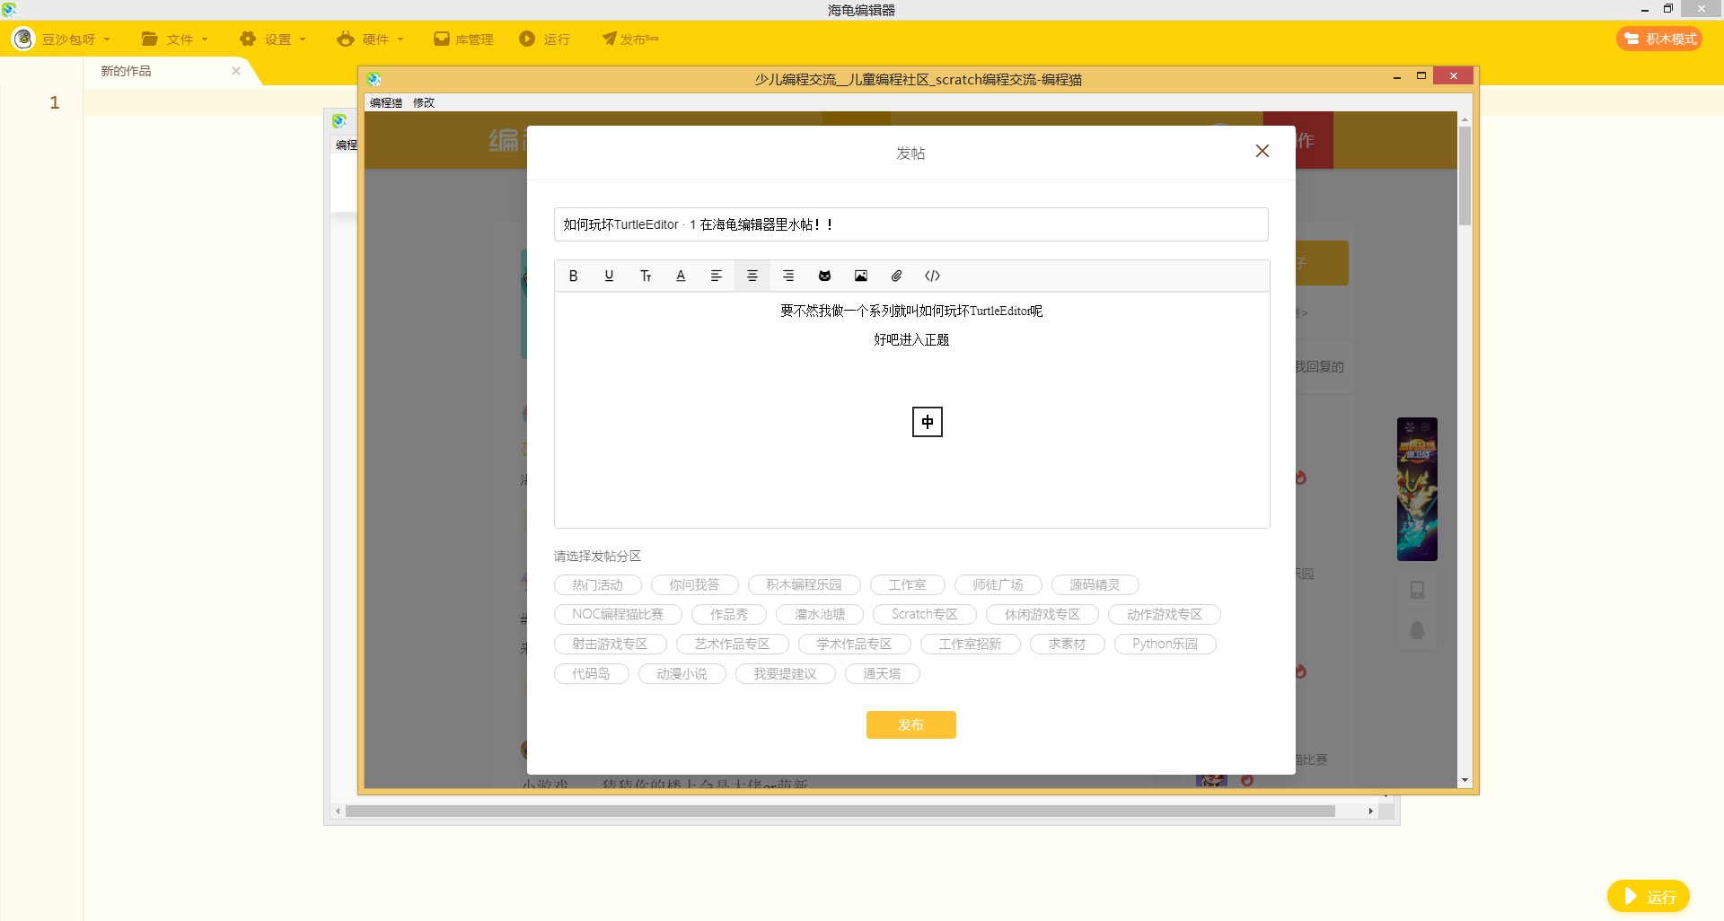Close the 新的作品 tab

(x=236, y=71)
